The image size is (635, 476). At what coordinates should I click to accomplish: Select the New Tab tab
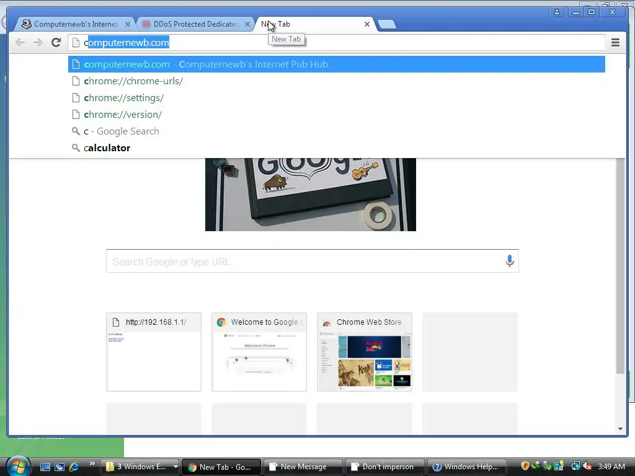pos(315,24)
